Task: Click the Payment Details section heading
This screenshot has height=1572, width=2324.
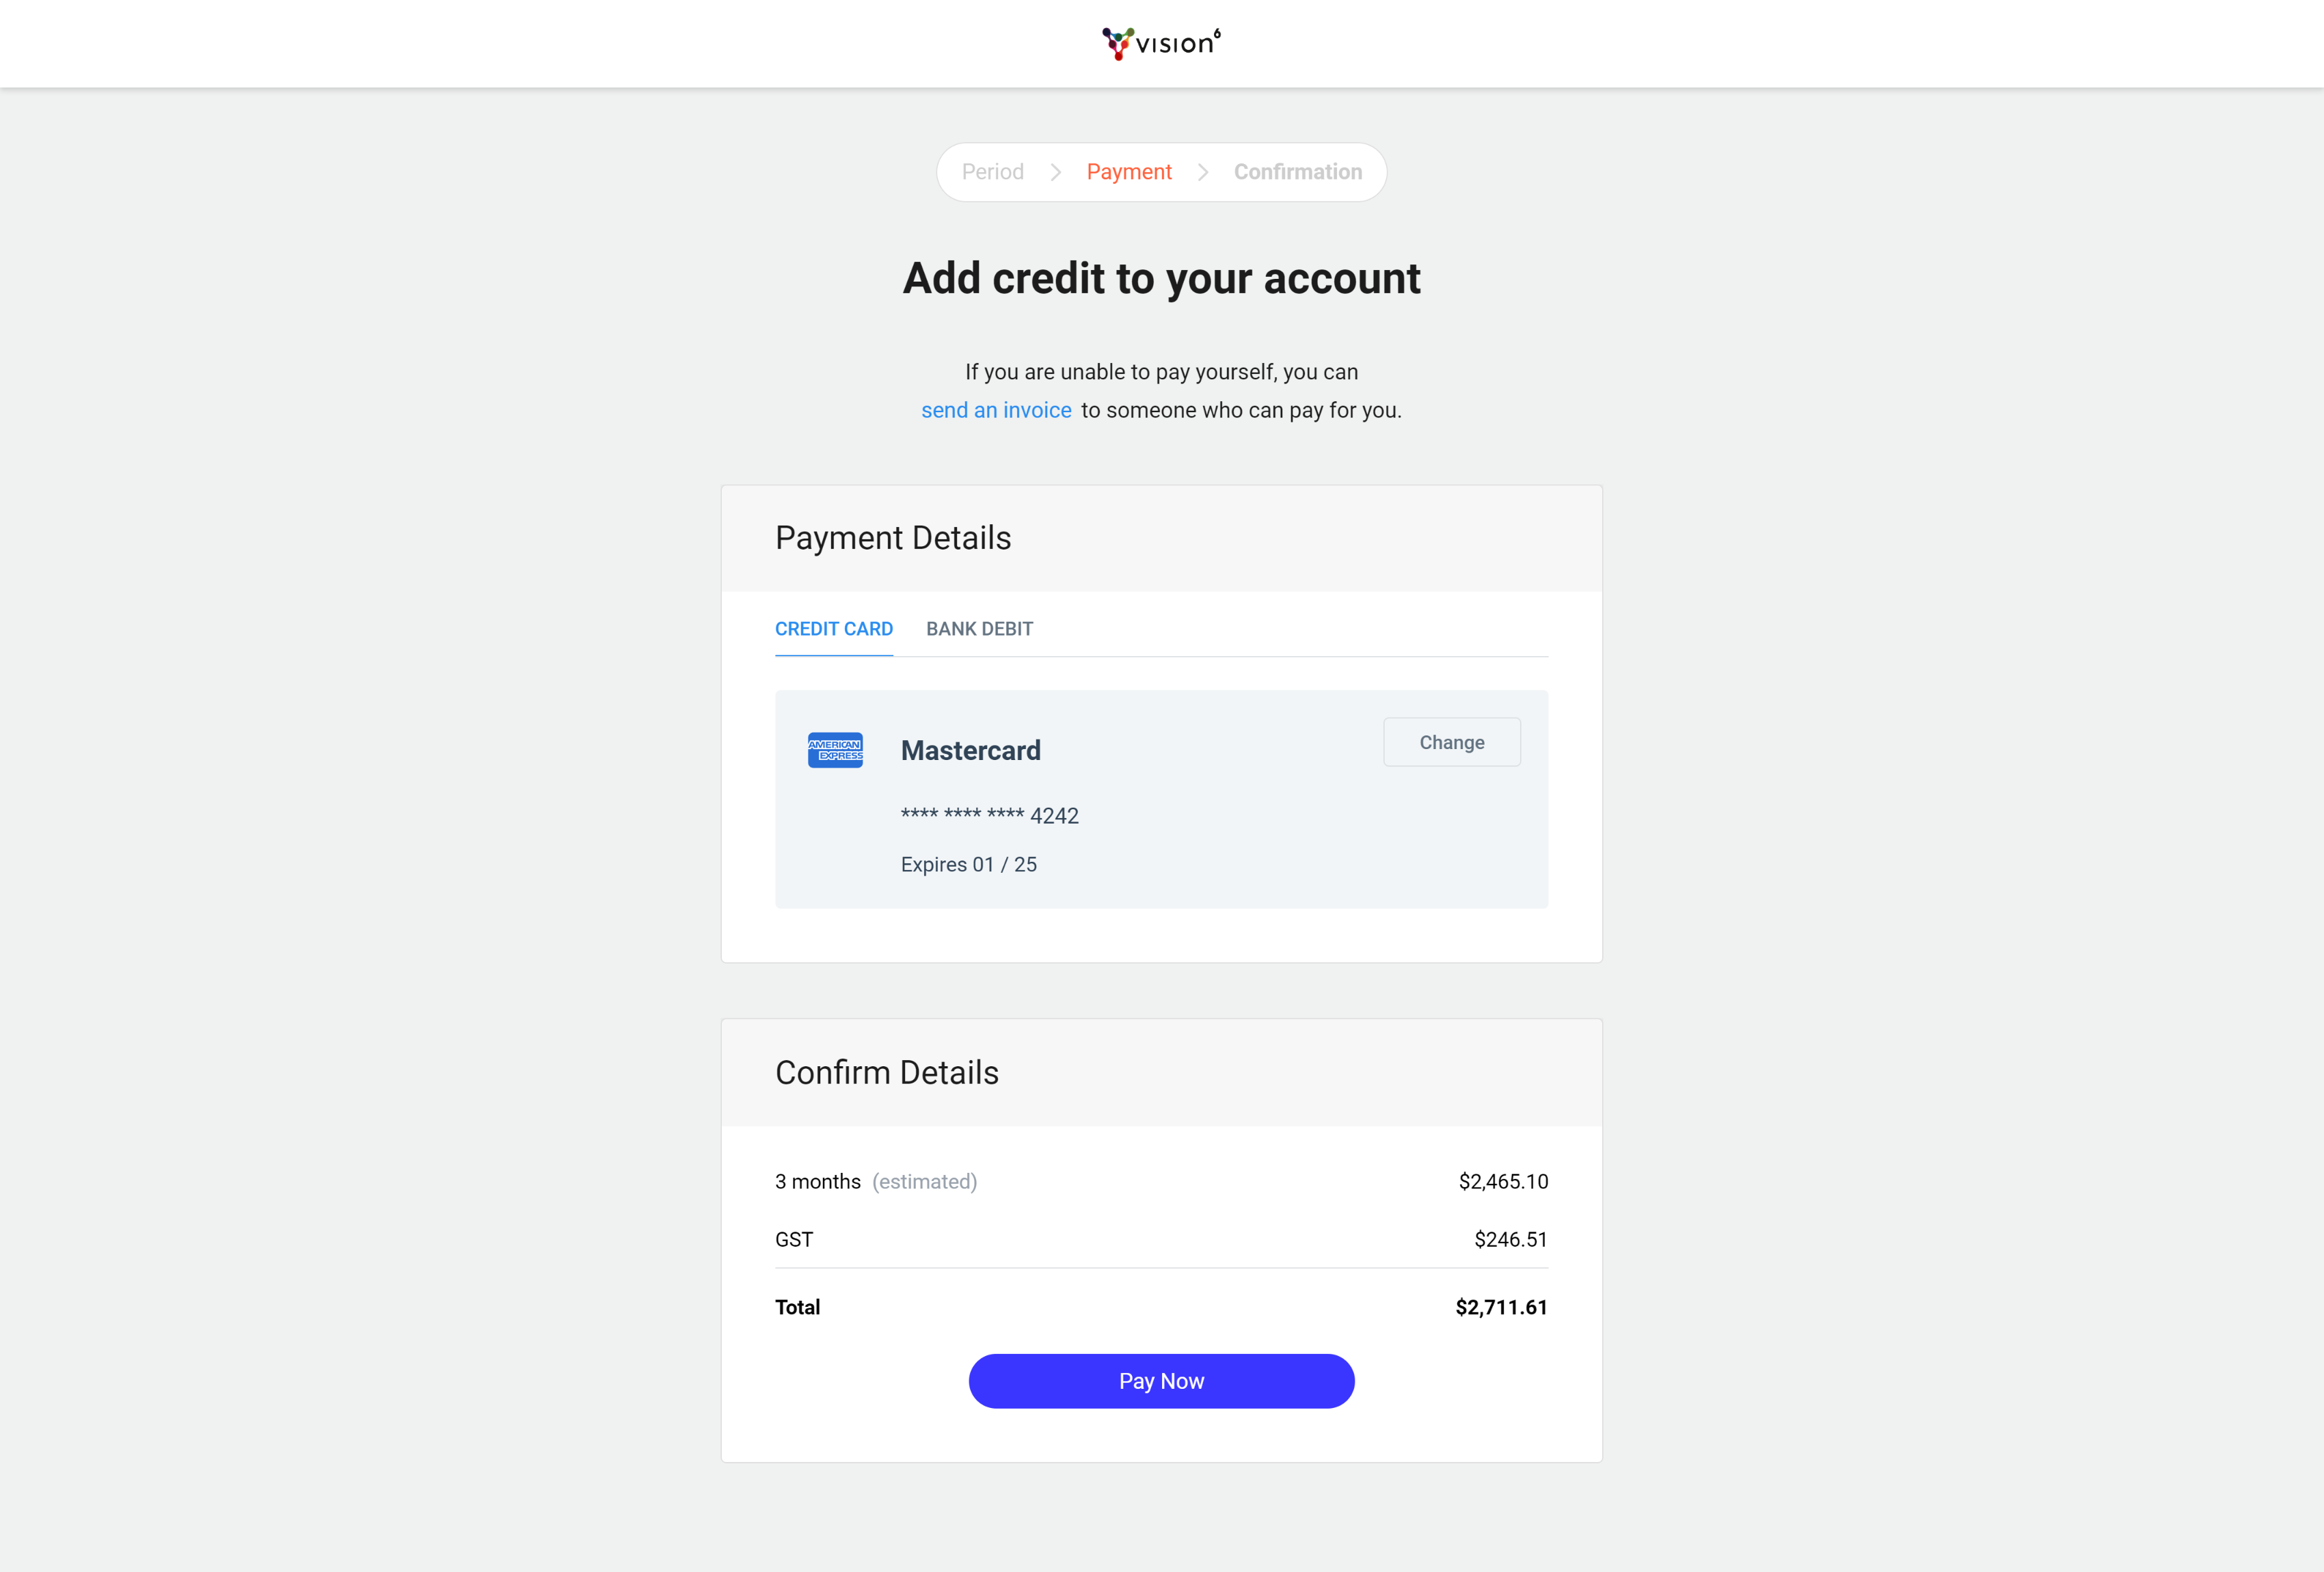Action: [x=893, y=538]
